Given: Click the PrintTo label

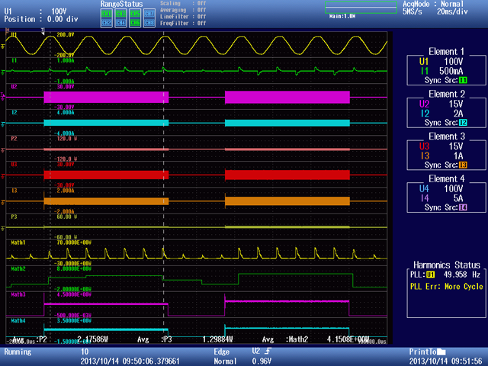Looking at the screenshot, I should point(422,352).
